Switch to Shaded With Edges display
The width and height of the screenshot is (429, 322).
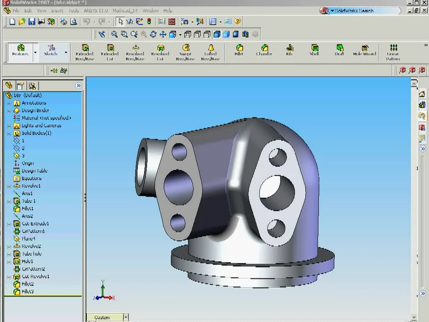tap(217, 34)
